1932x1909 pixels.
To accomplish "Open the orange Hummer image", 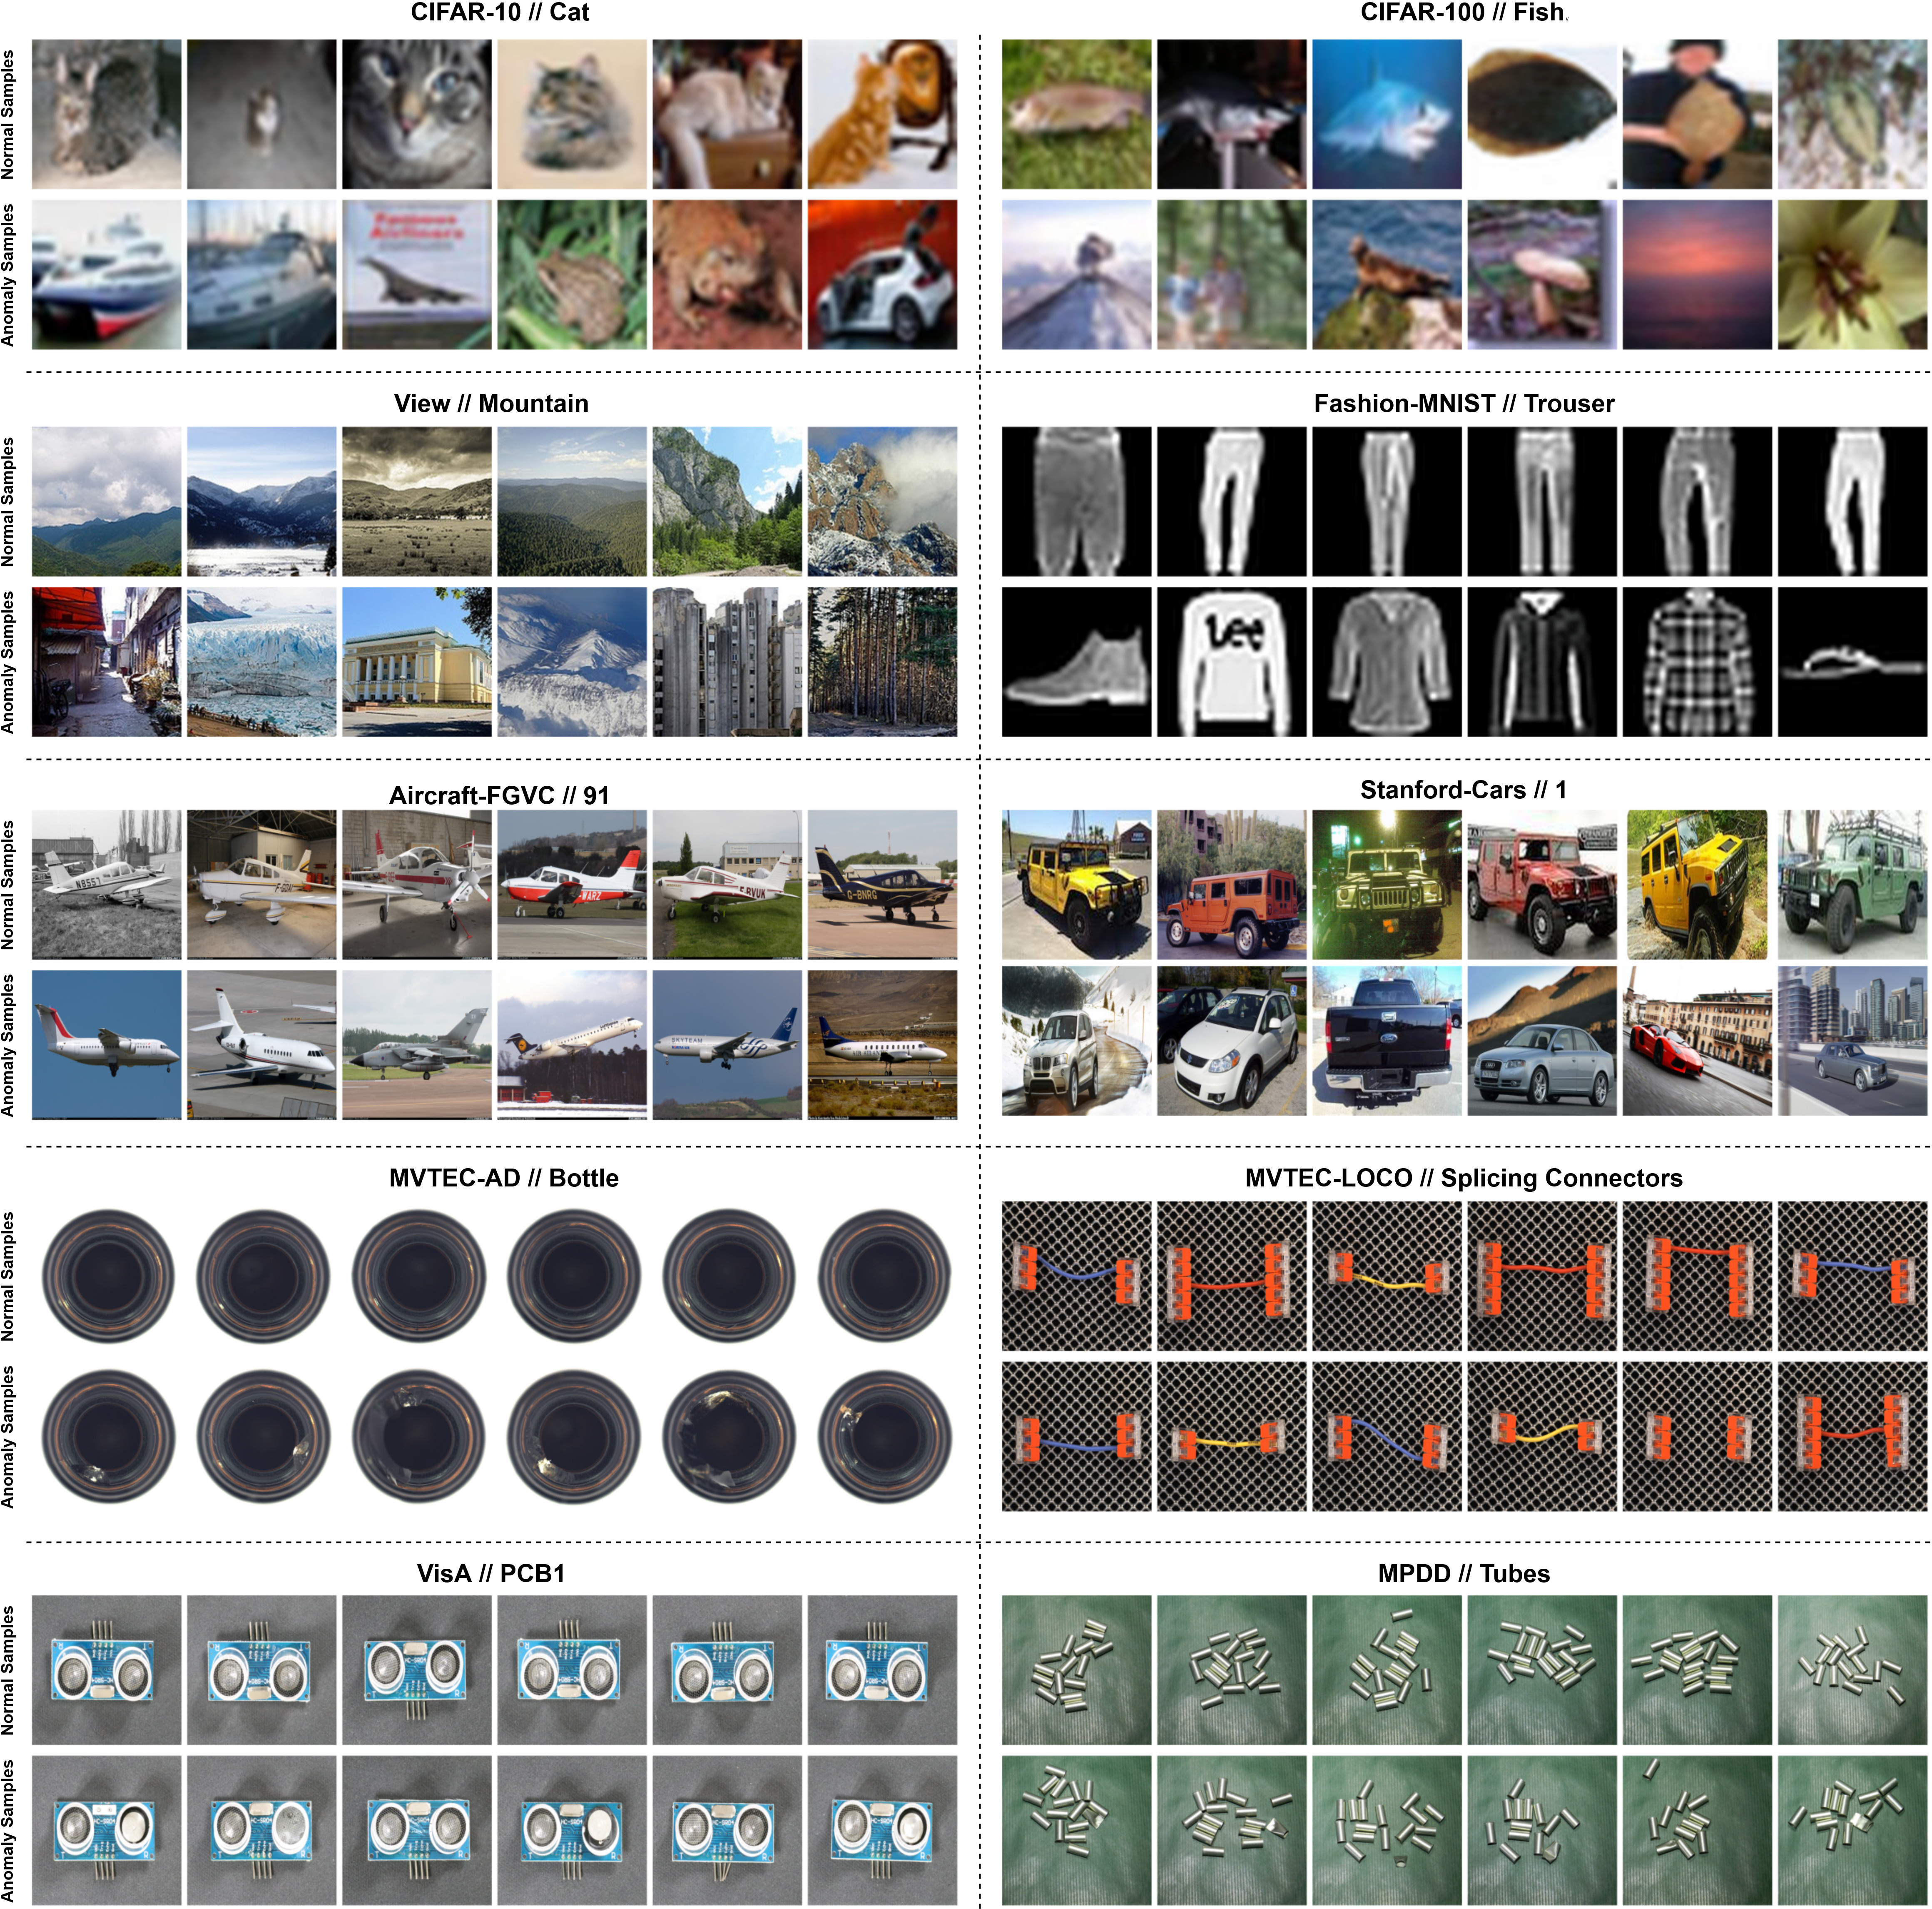I will (x=1232, y=885).
